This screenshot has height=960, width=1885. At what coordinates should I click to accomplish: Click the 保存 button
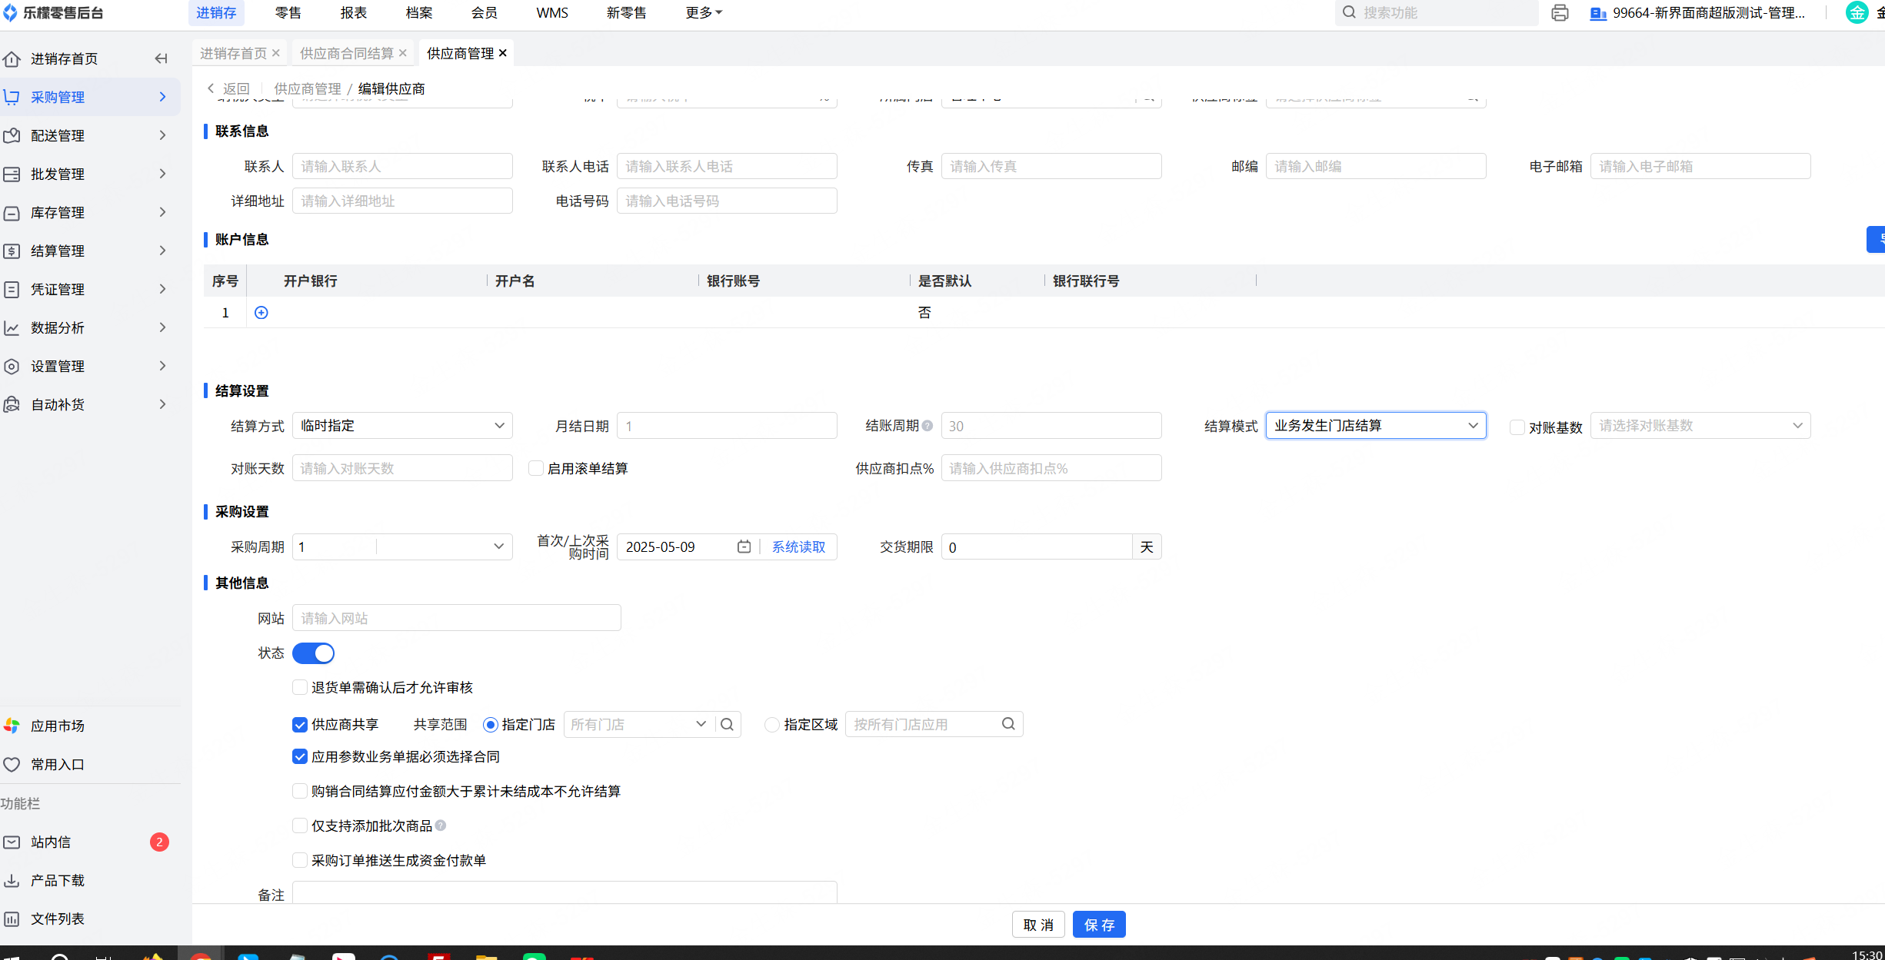[x=1098, y=925]
